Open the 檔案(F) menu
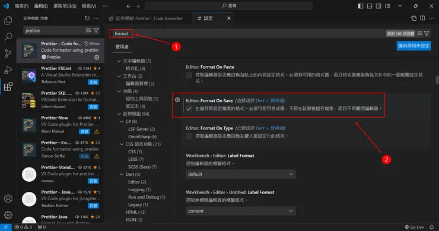 pos(21,6)
